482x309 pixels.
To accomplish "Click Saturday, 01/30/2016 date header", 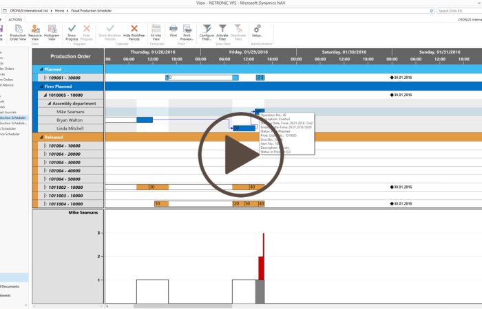I will pos(344,52).
